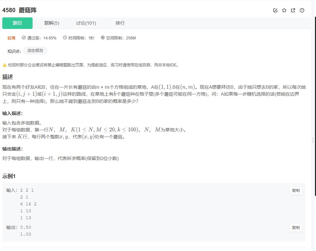Open the problem in a new window icon

point(293,10)
